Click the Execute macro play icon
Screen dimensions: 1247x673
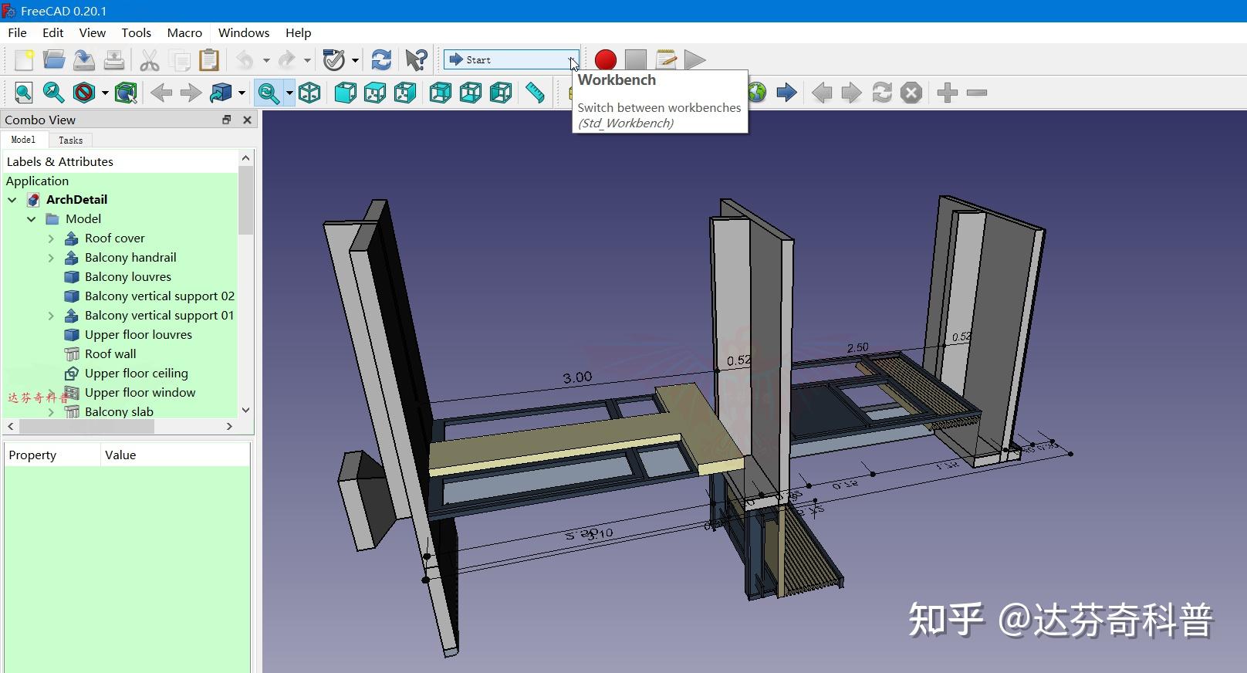695,59
